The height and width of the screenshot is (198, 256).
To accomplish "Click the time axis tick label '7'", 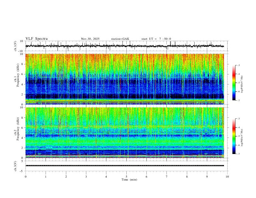I will pyautogui.click(x=167, y=177).
